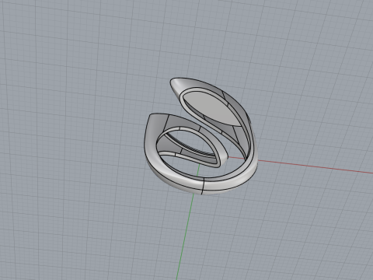Select the flat oval plate on the ring
This screenshot has height=280, width=373.
coord(211,108)
